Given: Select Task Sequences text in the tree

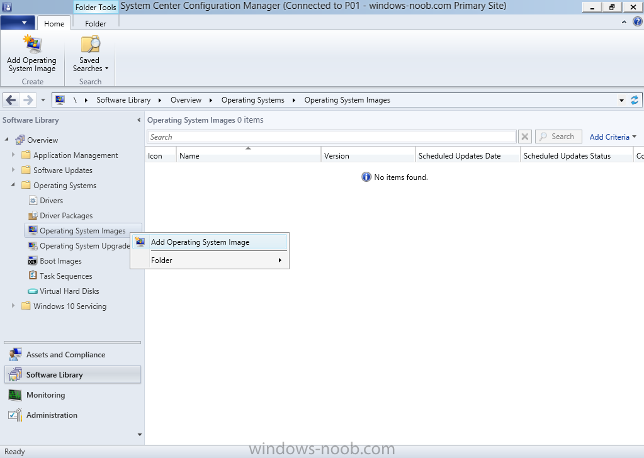Looking at the screenshot, I should (x=65, y=276).
